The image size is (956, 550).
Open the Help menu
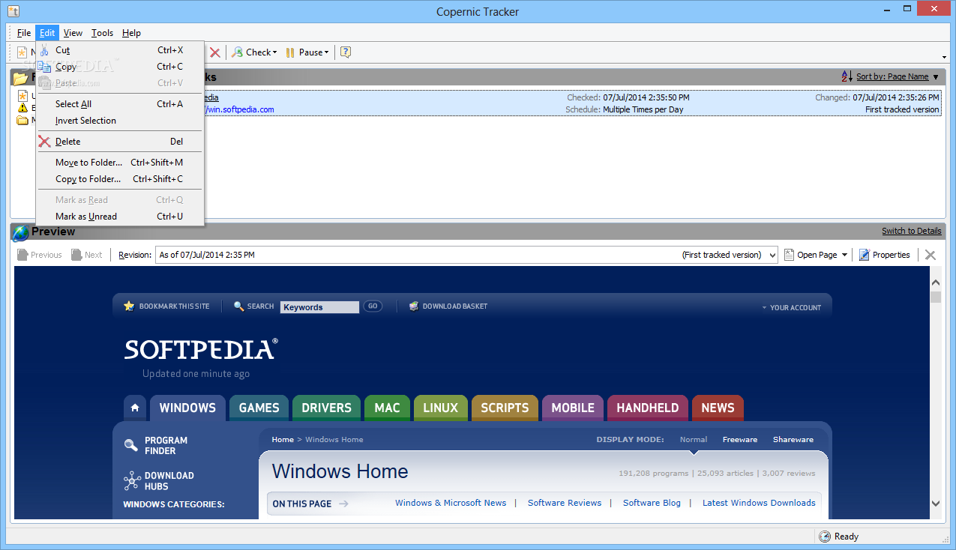132,33
